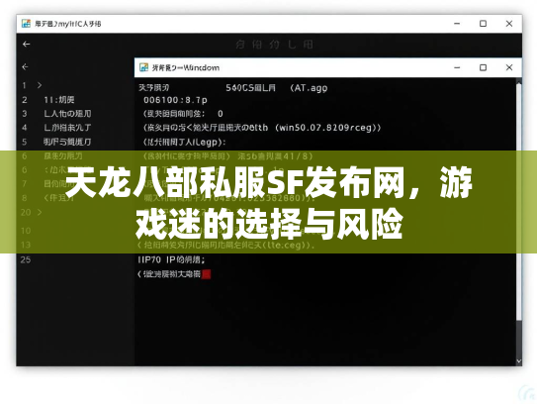Minimize the outer window

[x=457, y=24]
